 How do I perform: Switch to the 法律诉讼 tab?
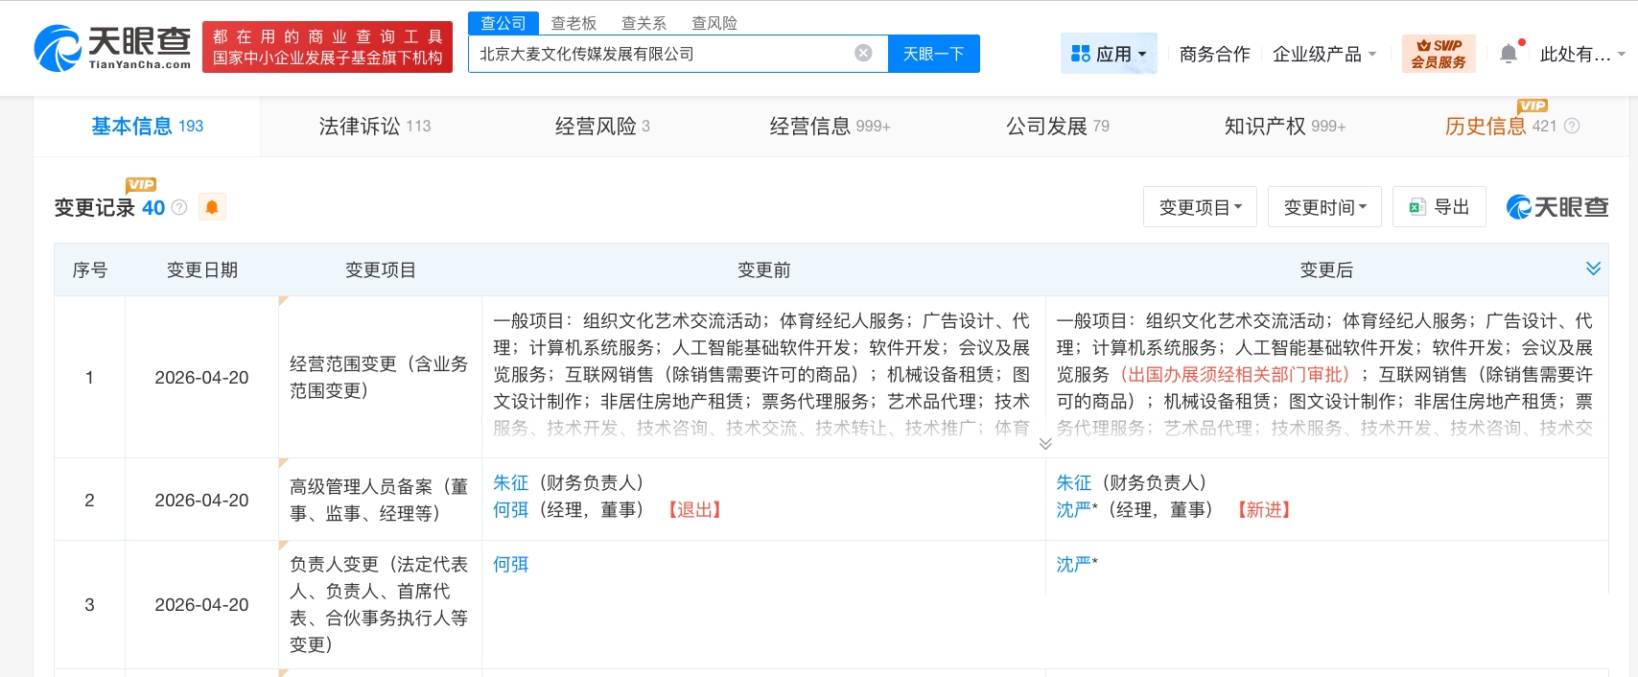pos(375,126)
